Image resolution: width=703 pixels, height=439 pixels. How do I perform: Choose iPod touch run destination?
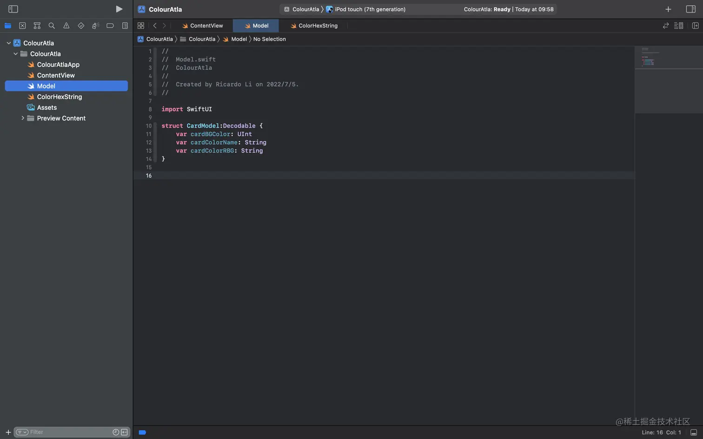366,9
